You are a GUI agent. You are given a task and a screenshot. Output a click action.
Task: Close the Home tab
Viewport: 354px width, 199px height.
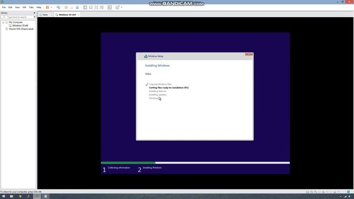pyautogui.click(x=51, y=15)
